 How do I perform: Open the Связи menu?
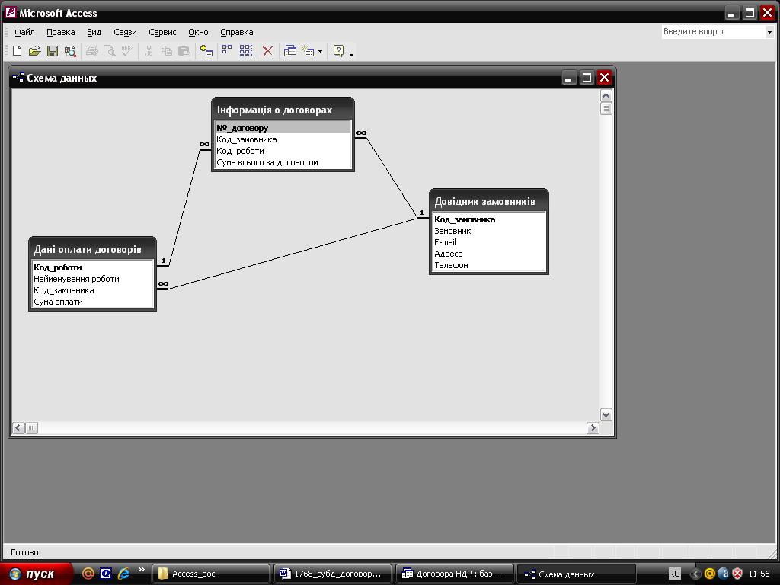[x=125, y=32]
